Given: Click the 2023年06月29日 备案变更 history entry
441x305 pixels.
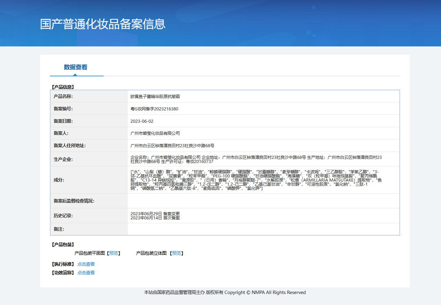Looking at the screenshot, I should click(x=155, y=214).
